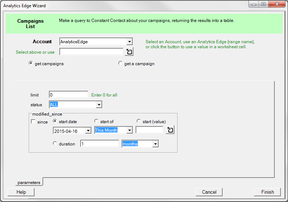Choose the 'start of' radio button
Screen dimensions: 288x202
pyautogui.click(x=96, y=121)
